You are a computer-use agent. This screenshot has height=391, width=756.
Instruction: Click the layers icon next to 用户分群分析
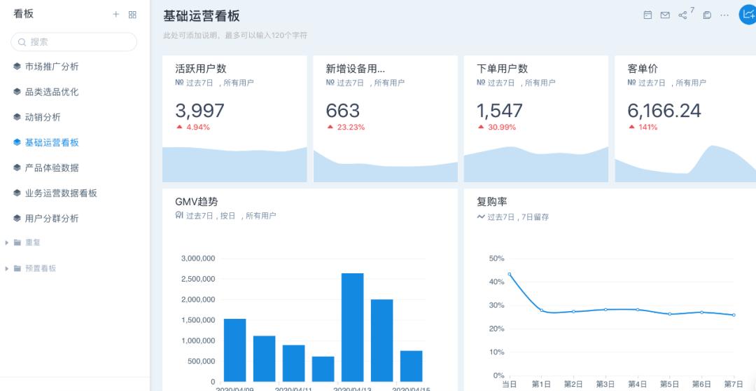point(17,218)
